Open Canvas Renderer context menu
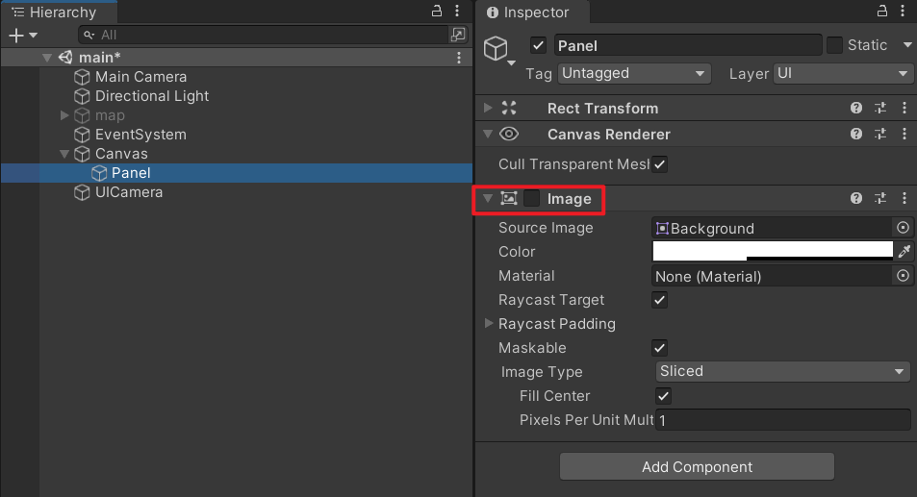 (x=904, y=134)
